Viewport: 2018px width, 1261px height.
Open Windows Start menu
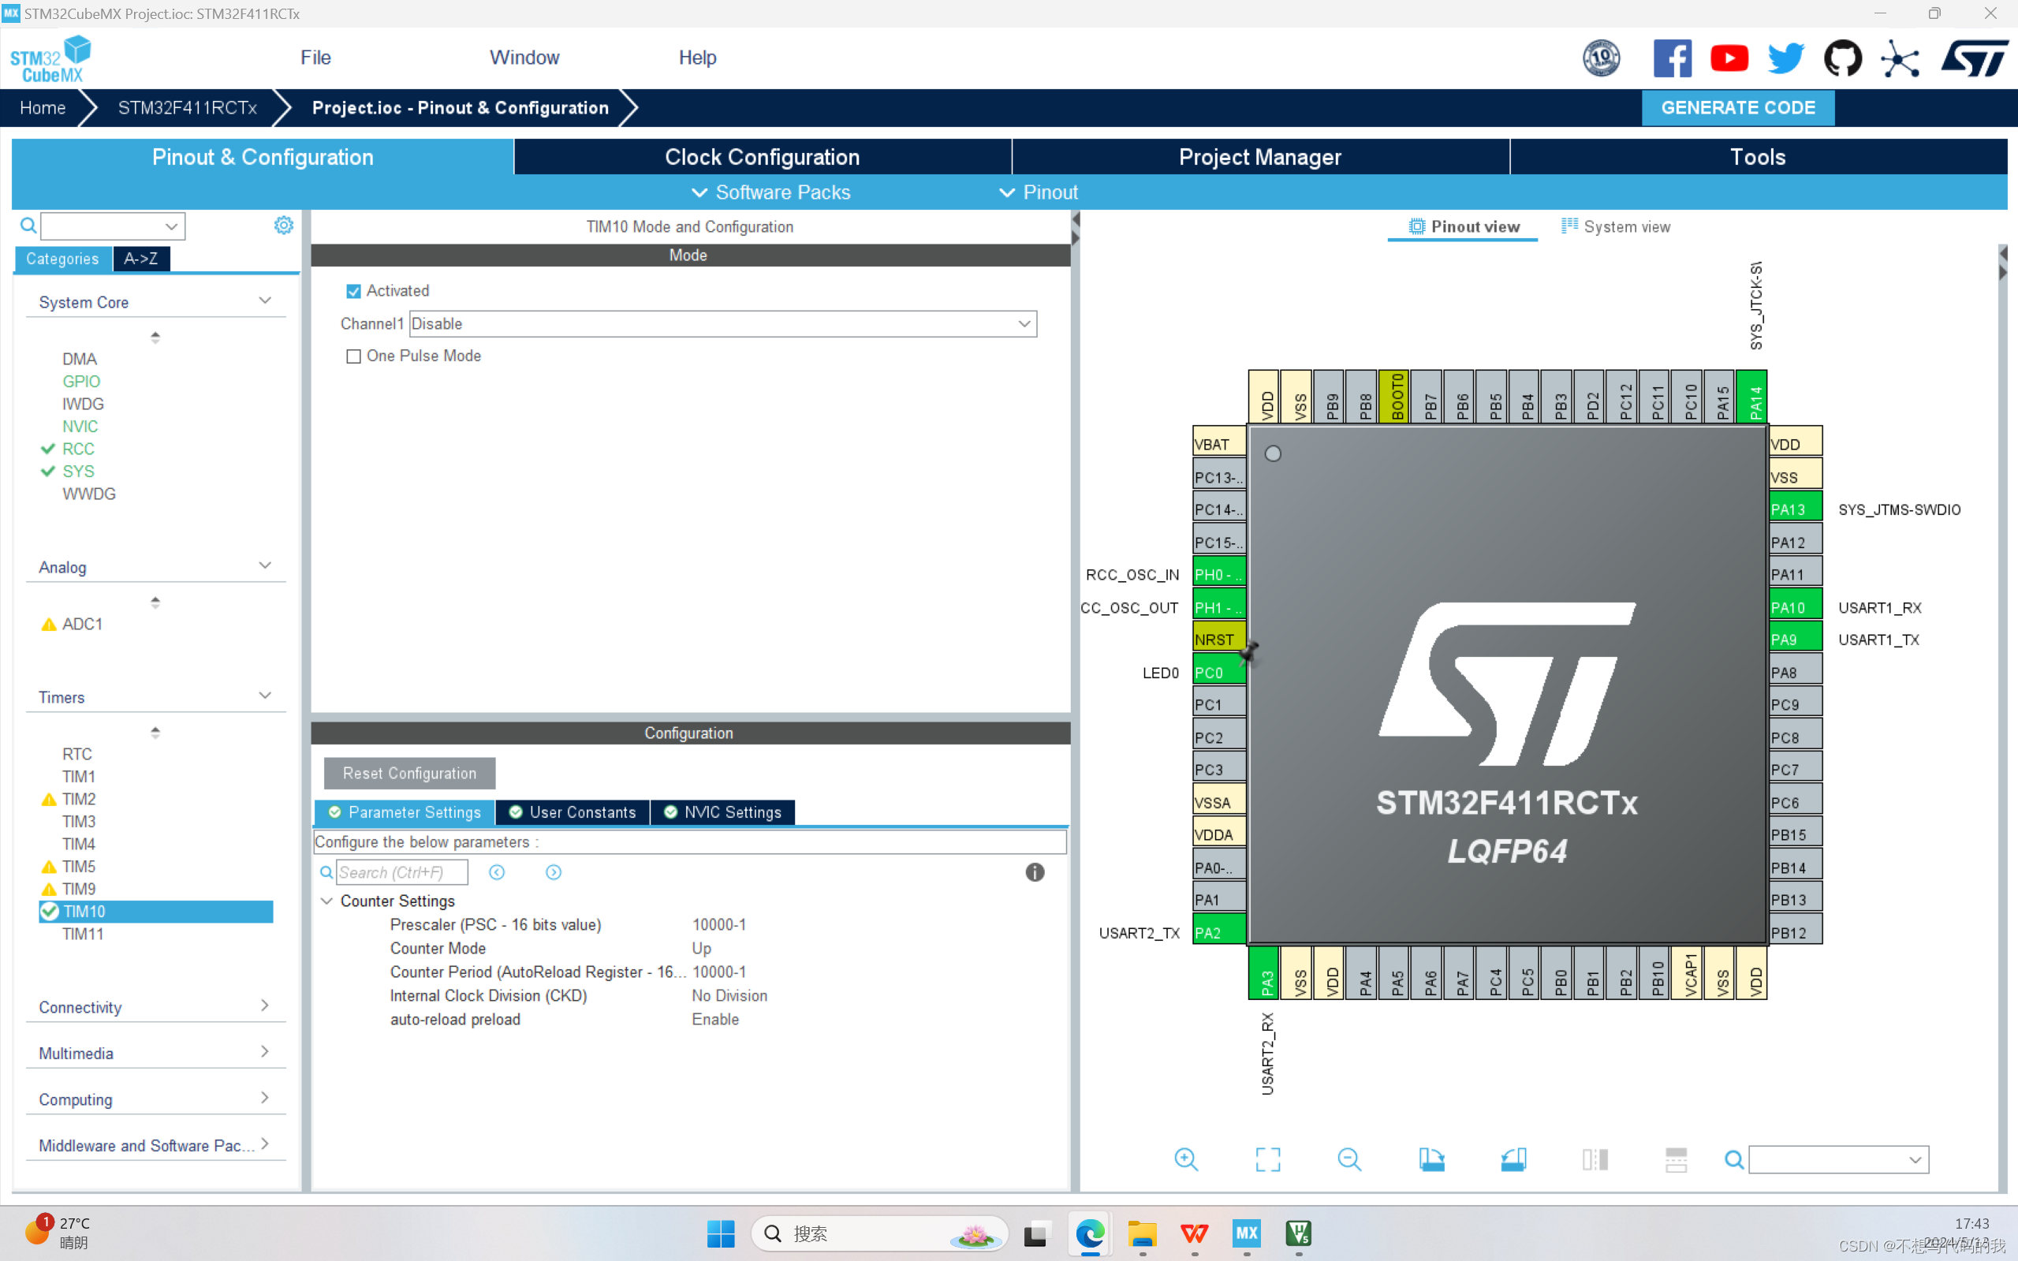pyautogui.click(x=721, y=1233)
